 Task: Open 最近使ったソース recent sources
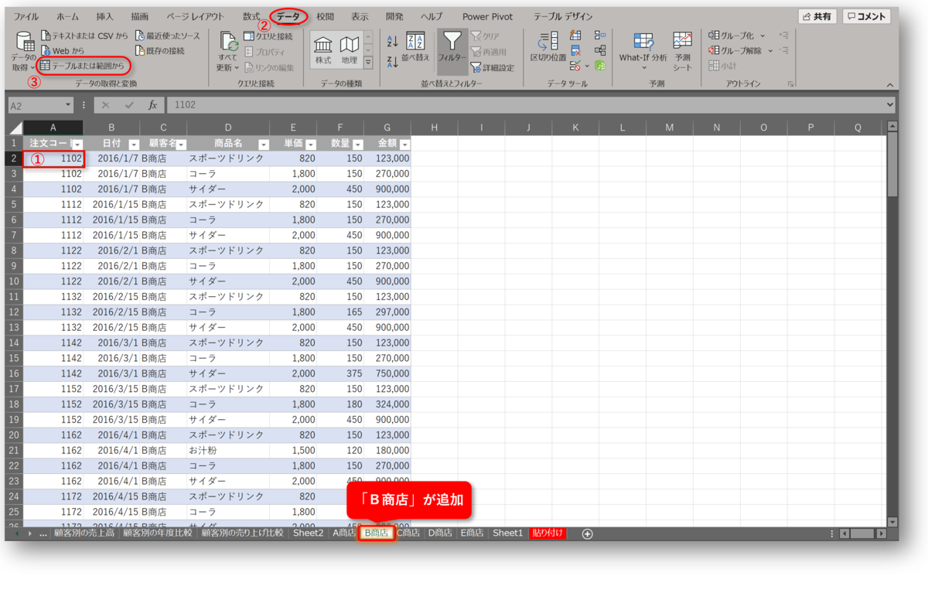tap(167, 36)
